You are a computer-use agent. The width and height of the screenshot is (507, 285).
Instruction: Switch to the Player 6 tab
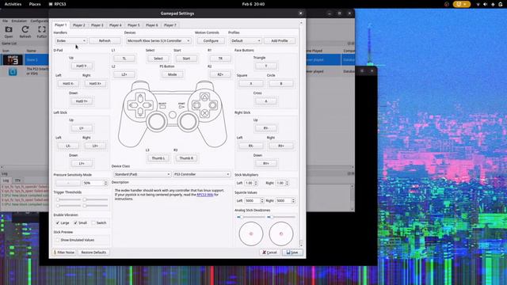tap(151, 25)
